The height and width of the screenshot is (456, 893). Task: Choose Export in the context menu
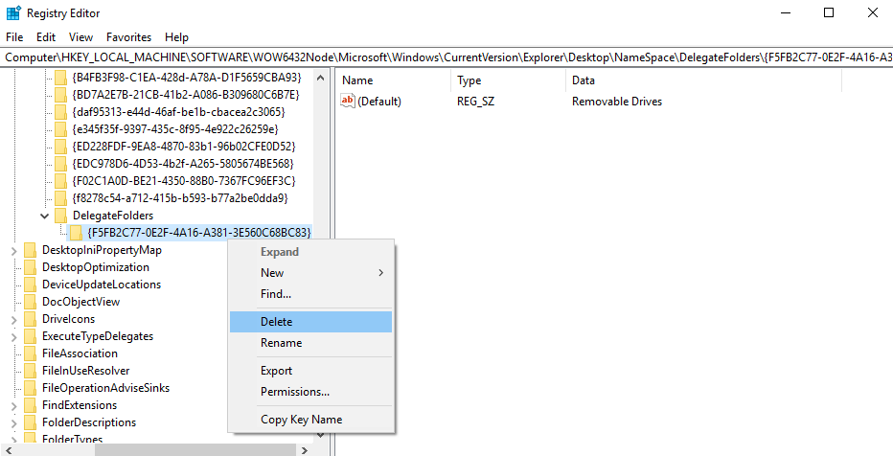pyautogui.click(x=310, y=371)
